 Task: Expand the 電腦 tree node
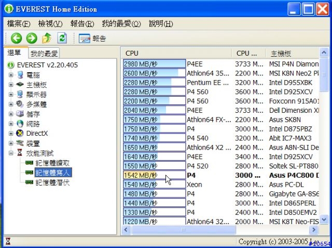(11, 75)
